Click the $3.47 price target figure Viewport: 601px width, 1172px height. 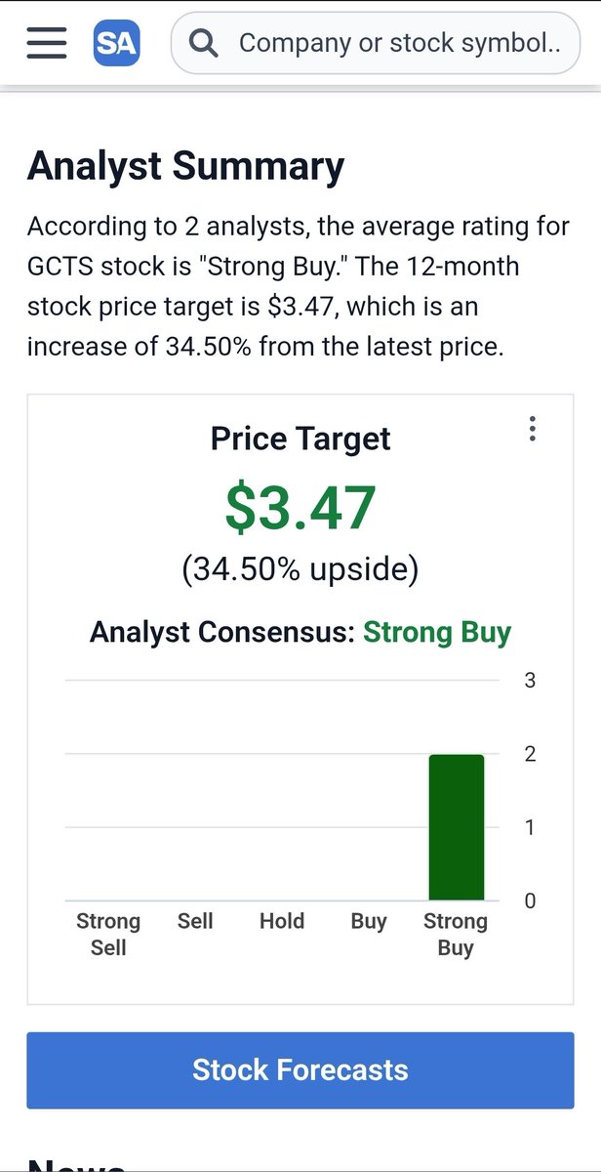300,508
